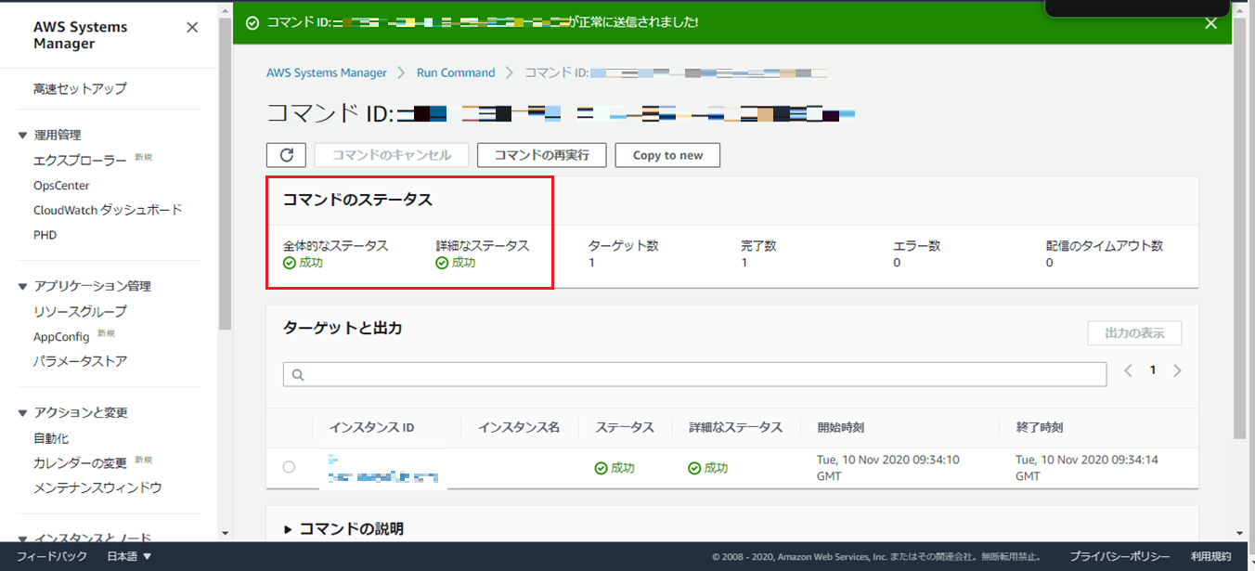Click the インスタンス名 column header

pyautogui.click(x=519, y=428)
